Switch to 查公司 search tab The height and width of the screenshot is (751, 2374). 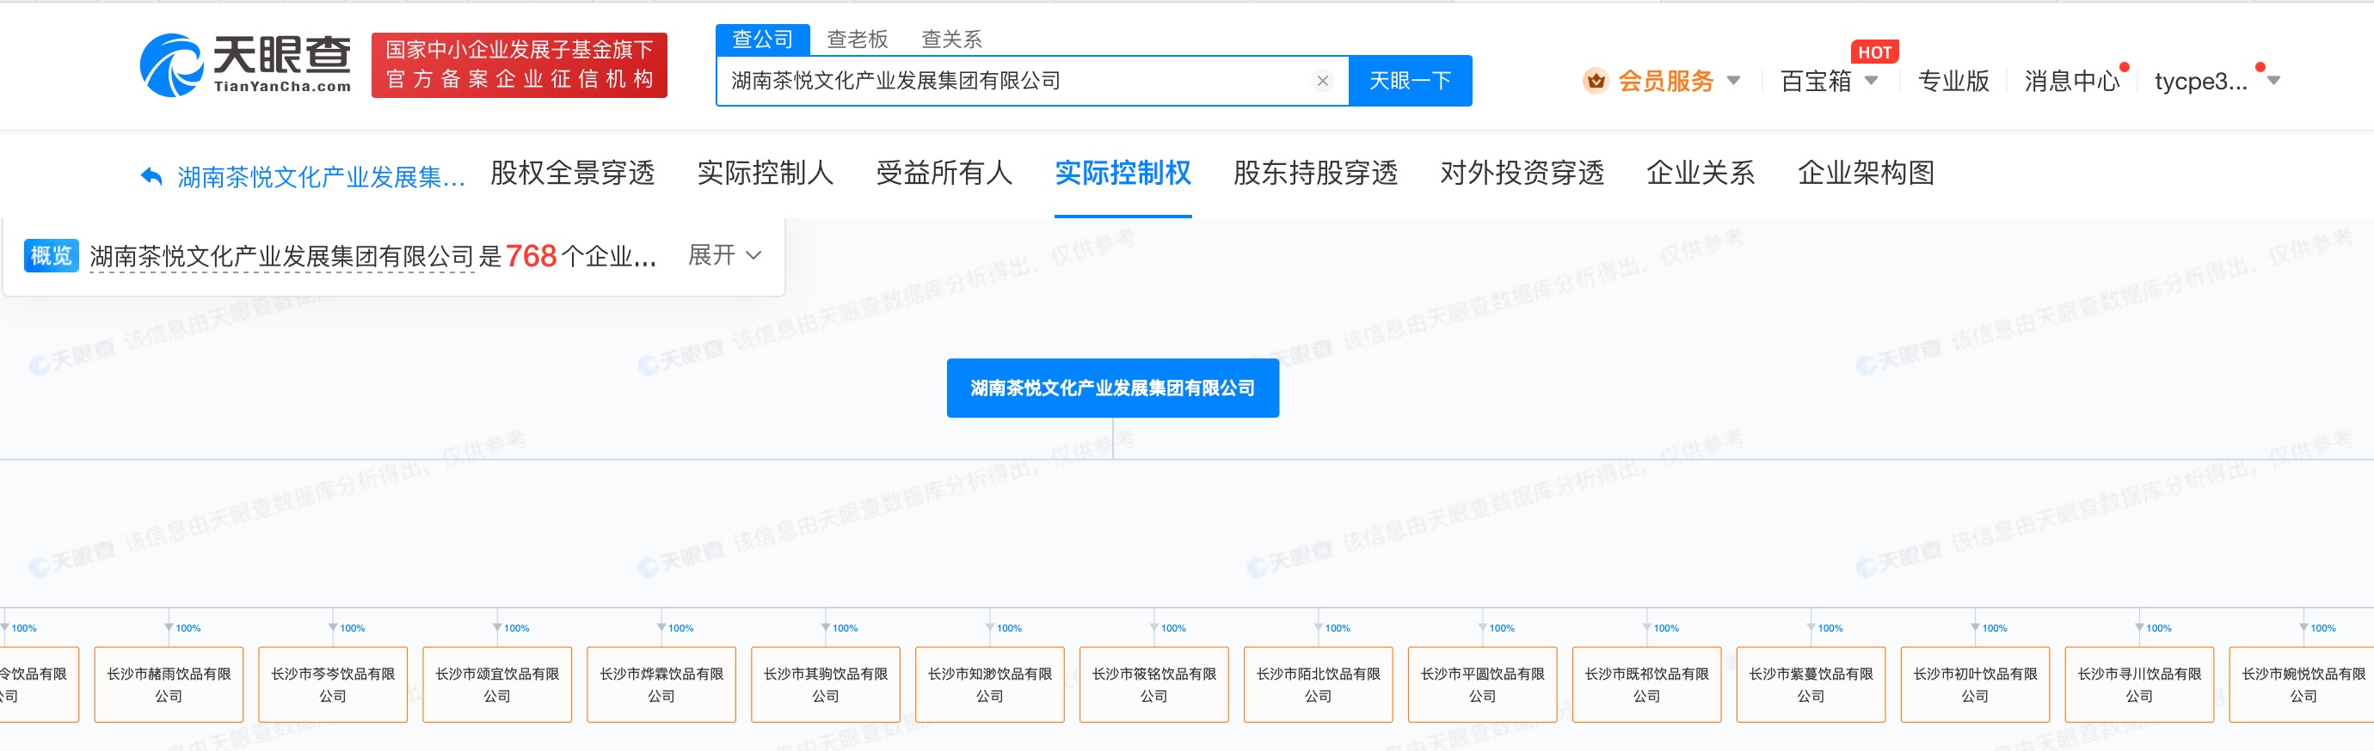[762, 40]
